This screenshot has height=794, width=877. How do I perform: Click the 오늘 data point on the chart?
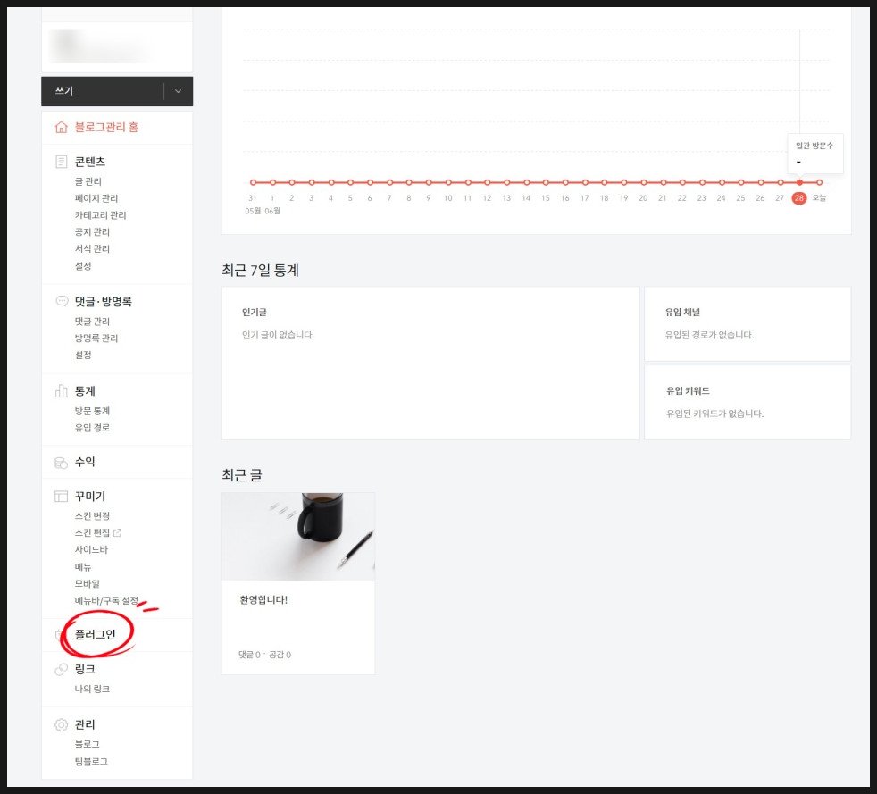tap(819, 182)
